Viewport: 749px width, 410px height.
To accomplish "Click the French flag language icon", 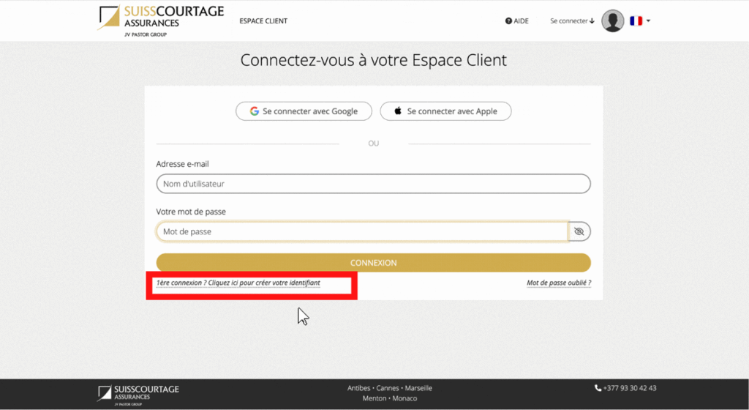I will click(x=636, y=21).
